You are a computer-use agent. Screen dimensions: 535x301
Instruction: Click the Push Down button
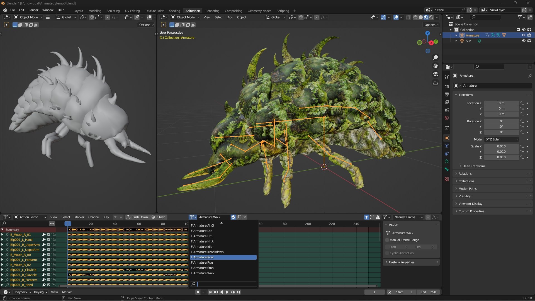click(137, 217)
